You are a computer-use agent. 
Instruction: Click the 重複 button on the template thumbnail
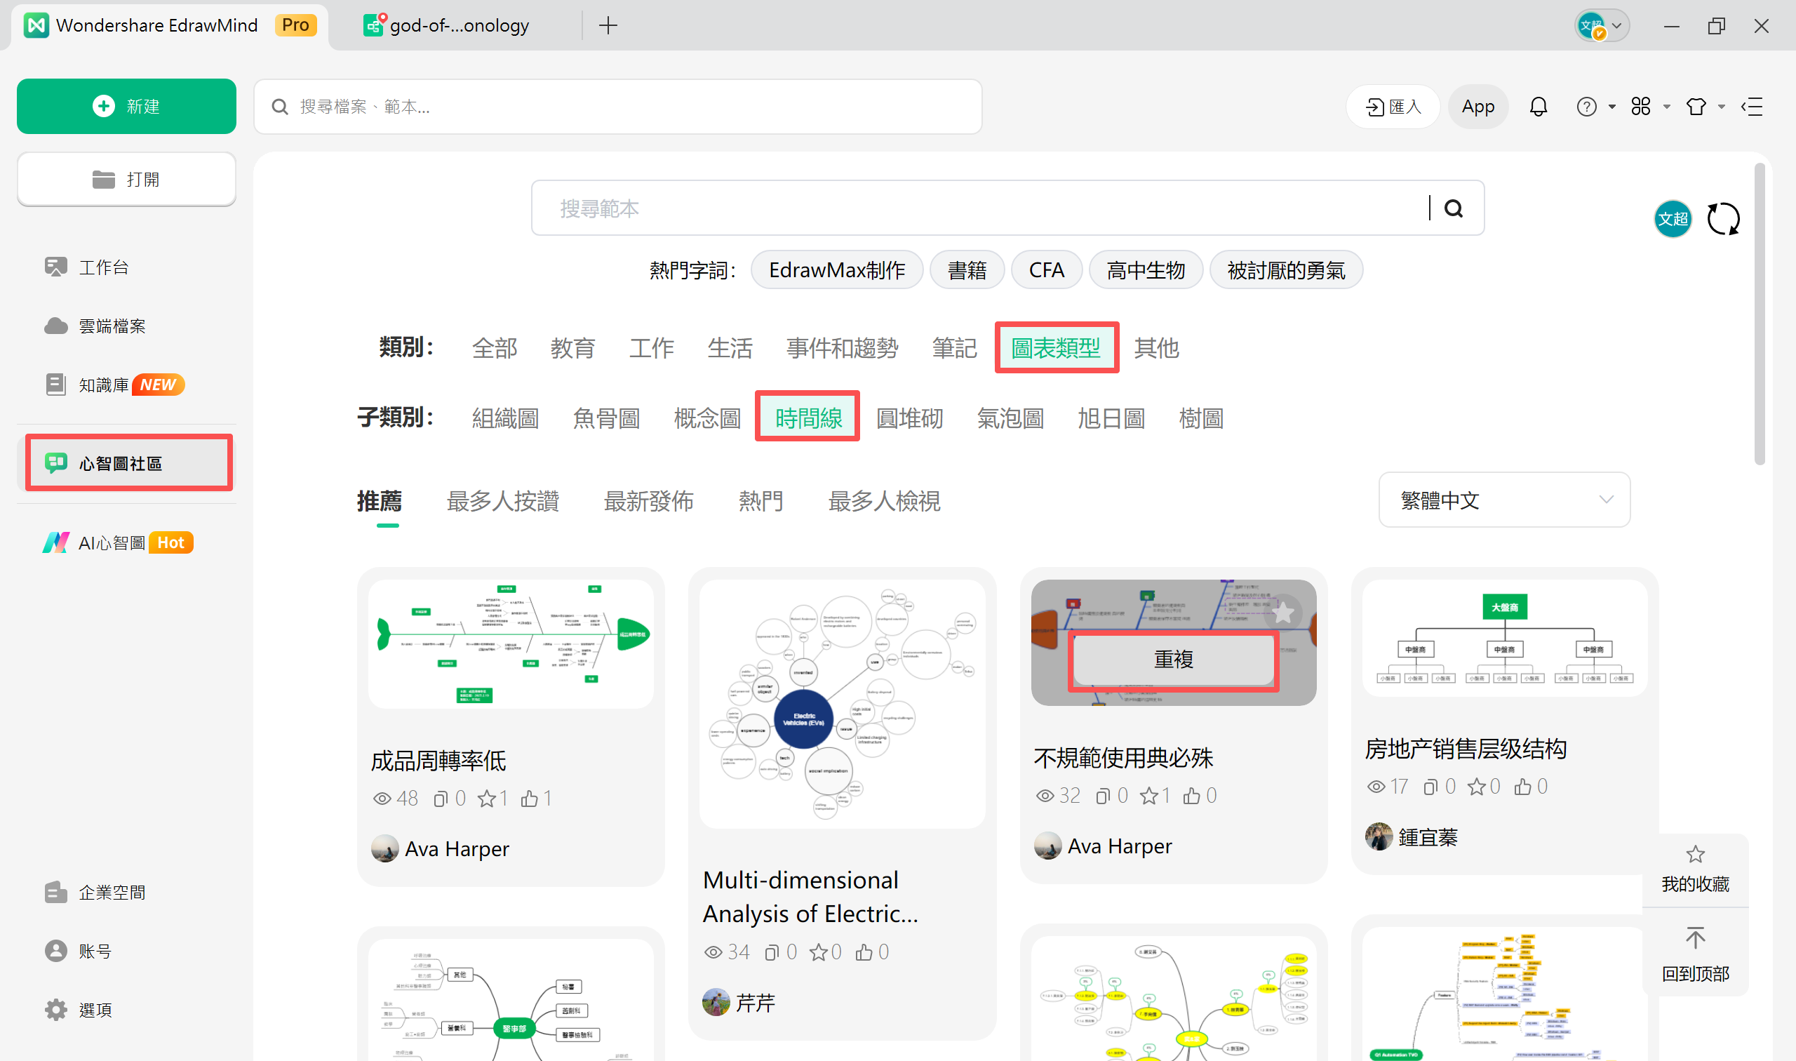[1173, 659]
